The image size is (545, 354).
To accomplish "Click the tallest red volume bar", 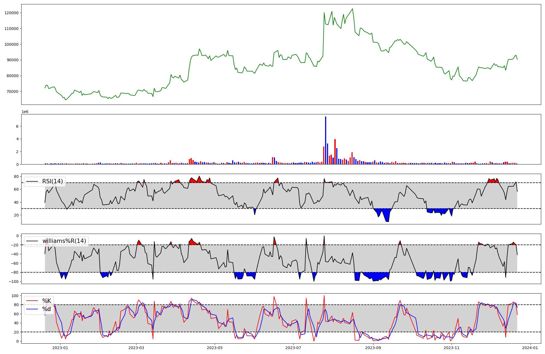I will coord(335,152).
